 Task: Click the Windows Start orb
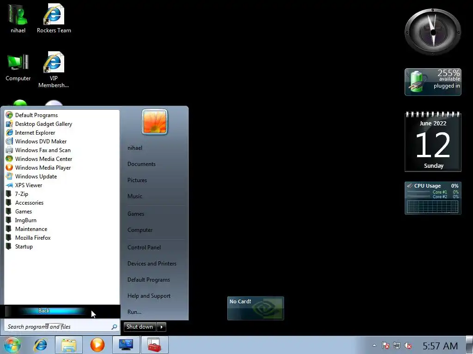[x=12, y=345]
